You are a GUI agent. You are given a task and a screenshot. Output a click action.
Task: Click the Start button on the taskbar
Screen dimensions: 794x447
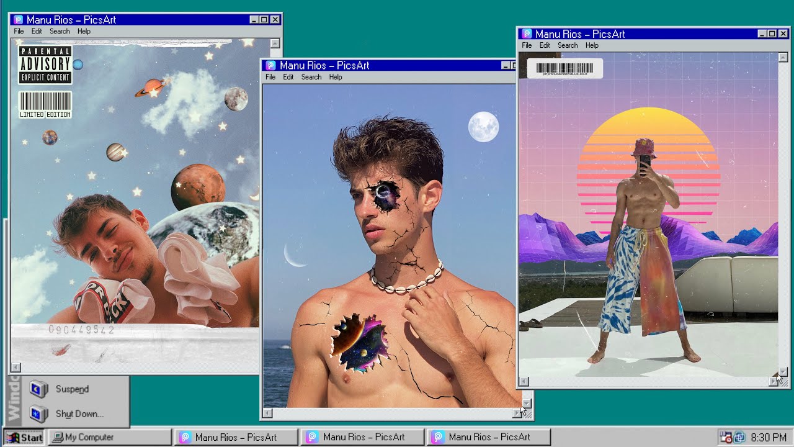[24, 438]
